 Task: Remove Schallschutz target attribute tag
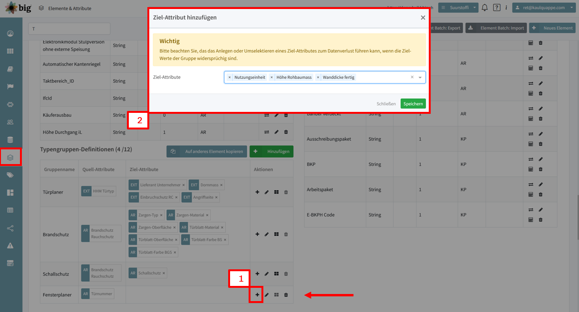[x=164, y=273]
